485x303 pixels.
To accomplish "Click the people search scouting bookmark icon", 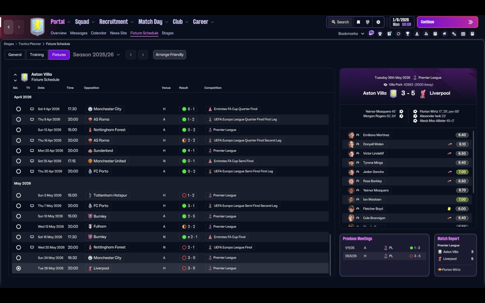I will pos(426,34).
